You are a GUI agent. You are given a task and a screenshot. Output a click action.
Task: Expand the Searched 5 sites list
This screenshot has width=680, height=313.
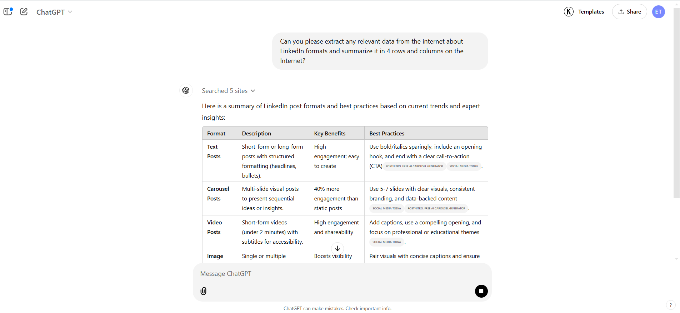pos(229,91)
